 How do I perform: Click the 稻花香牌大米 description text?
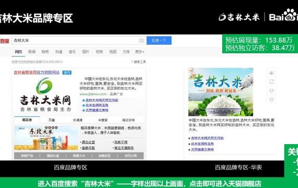[x=111, y=131]
